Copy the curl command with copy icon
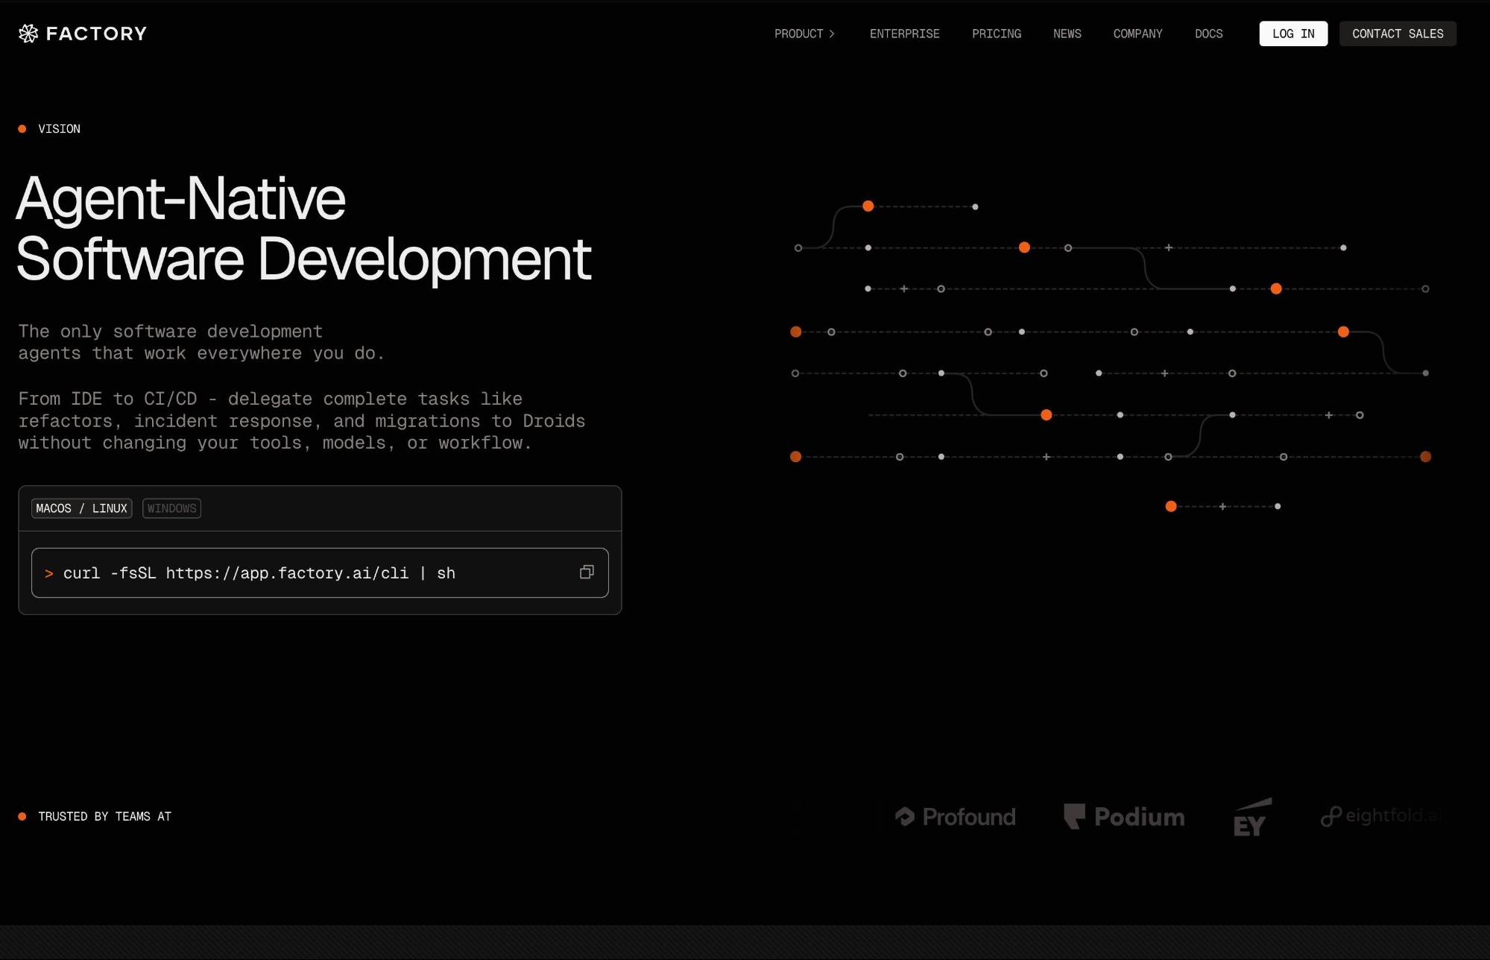Image resolution: width=1490 pixels, height=960 pixels. 587,572
